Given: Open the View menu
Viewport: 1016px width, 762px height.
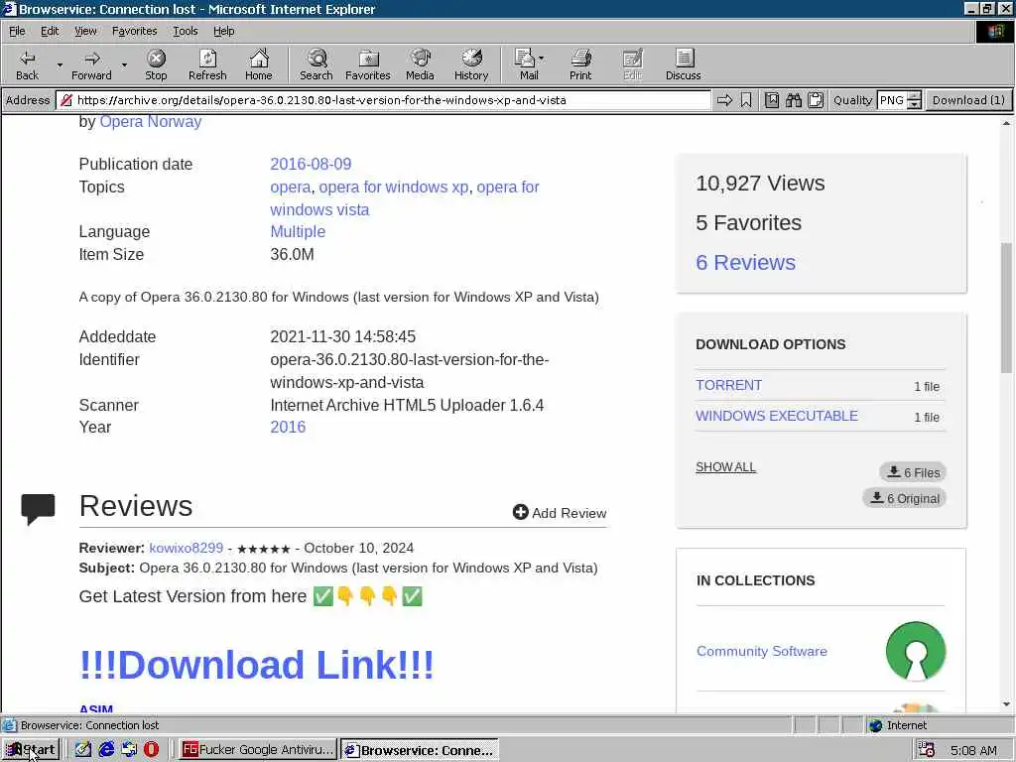Looking at the screenshot, I should 85,31.
